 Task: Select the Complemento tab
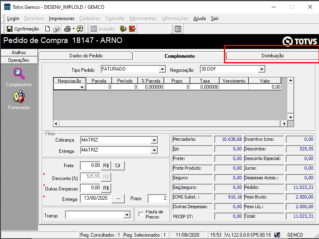(180, 56)
